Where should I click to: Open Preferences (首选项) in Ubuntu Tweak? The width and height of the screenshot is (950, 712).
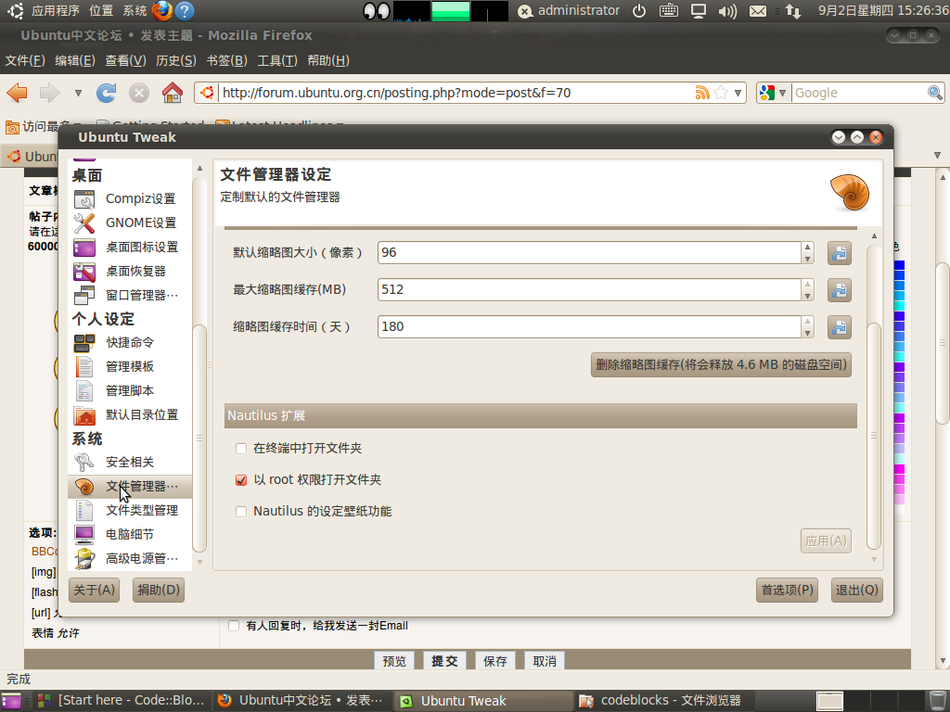(x=787, y=591)
